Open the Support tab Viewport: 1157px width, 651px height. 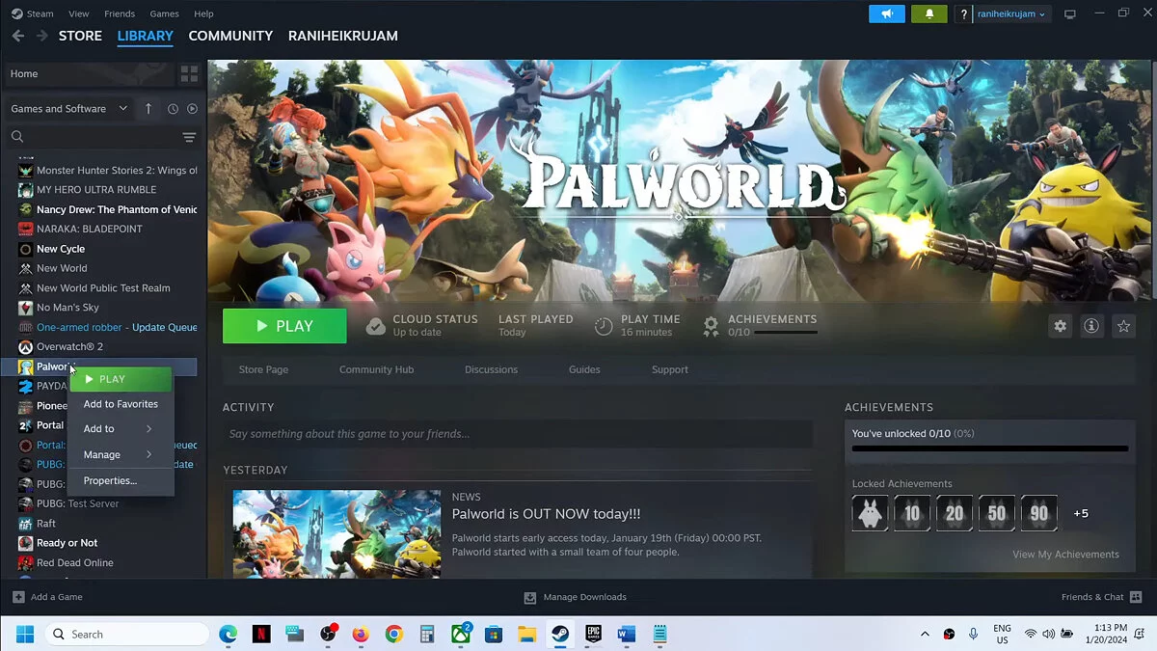point(669,369)
